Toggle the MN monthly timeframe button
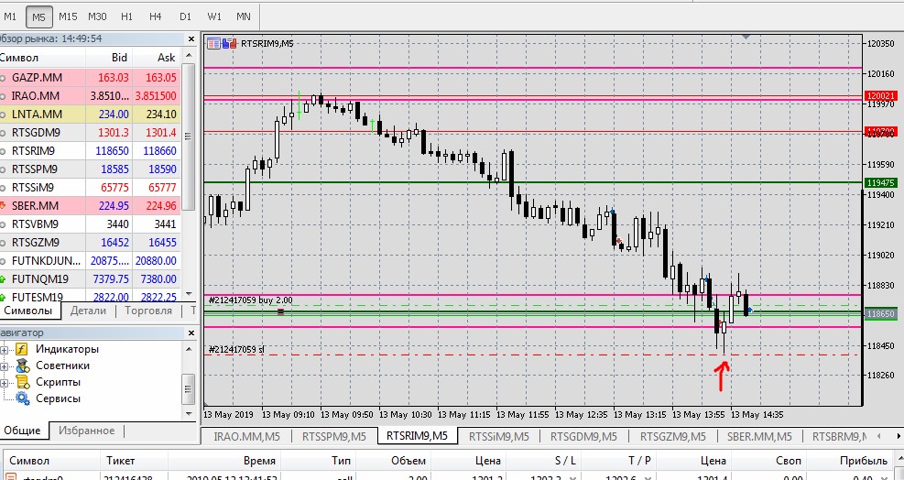904x480 pixels. click(244, 16)
